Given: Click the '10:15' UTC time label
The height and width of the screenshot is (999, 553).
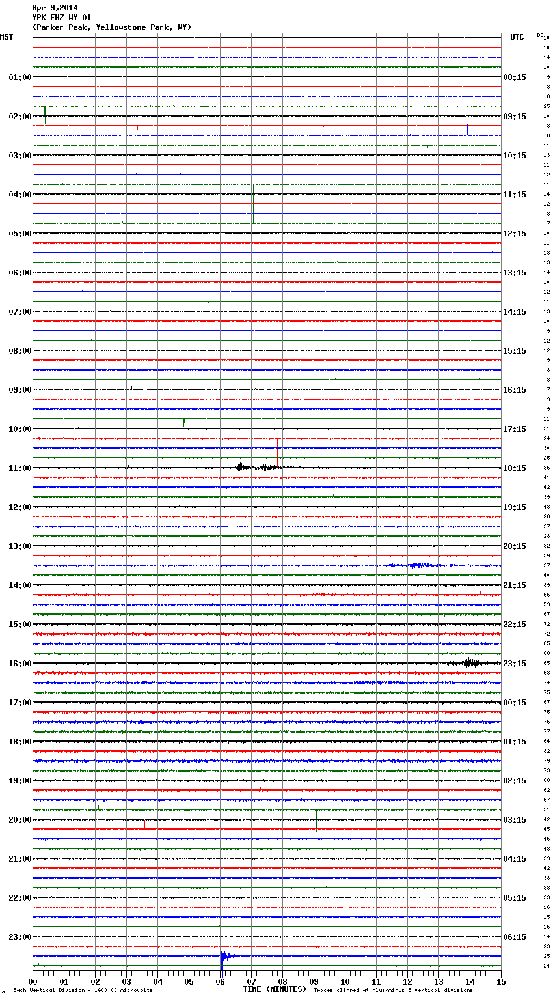Looking at the screenshot, I should point(515,156).
